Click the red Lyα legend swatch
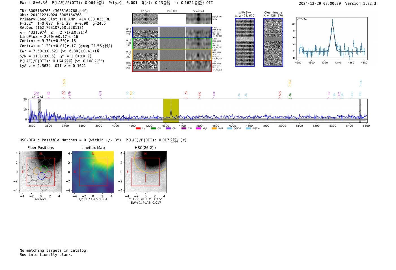Screen dimensions: 396x270 tap(138, 128)
